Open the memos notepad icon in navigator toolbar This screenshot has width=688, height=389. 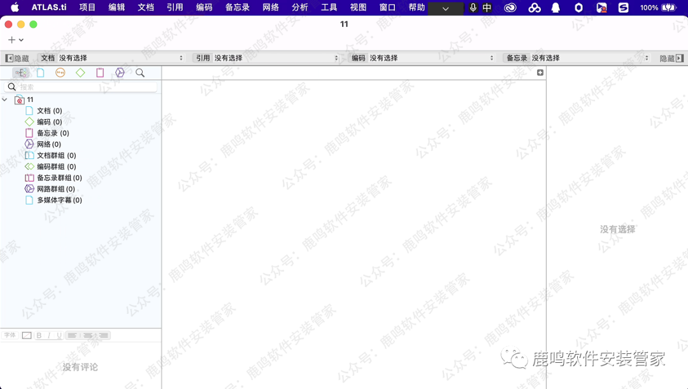[100, 73]
